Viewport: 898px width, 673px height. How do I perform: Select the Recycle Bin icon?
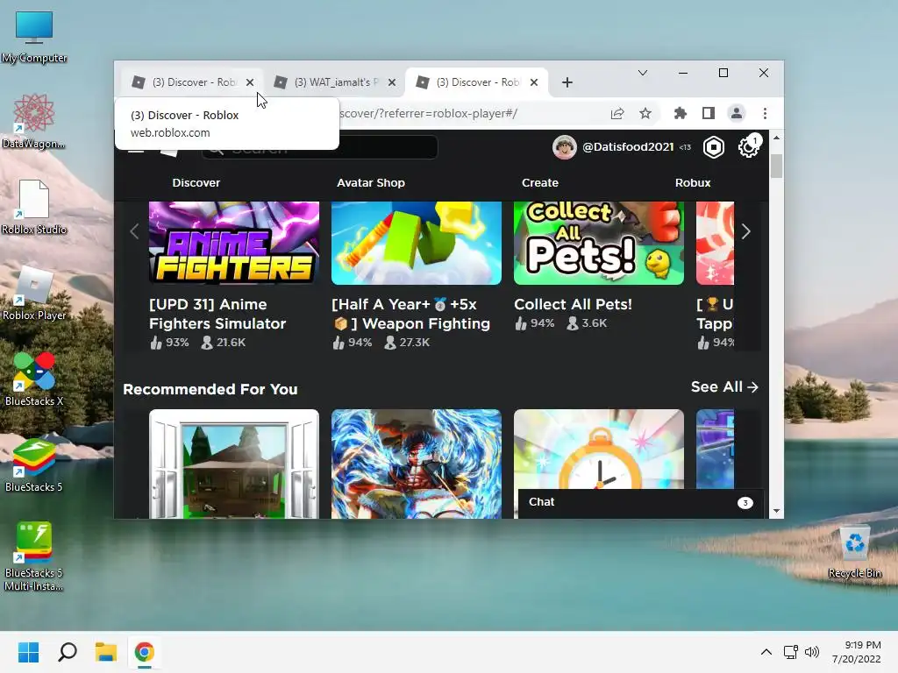(x=854, y=552)
